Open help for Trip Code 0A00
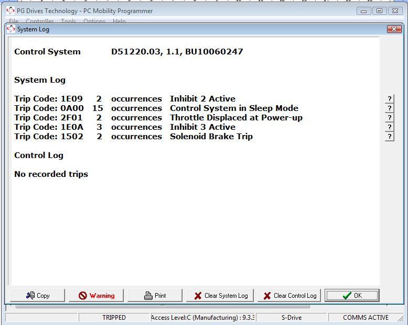This screenshot has width=408, height=325. click(x=389, y=108)
